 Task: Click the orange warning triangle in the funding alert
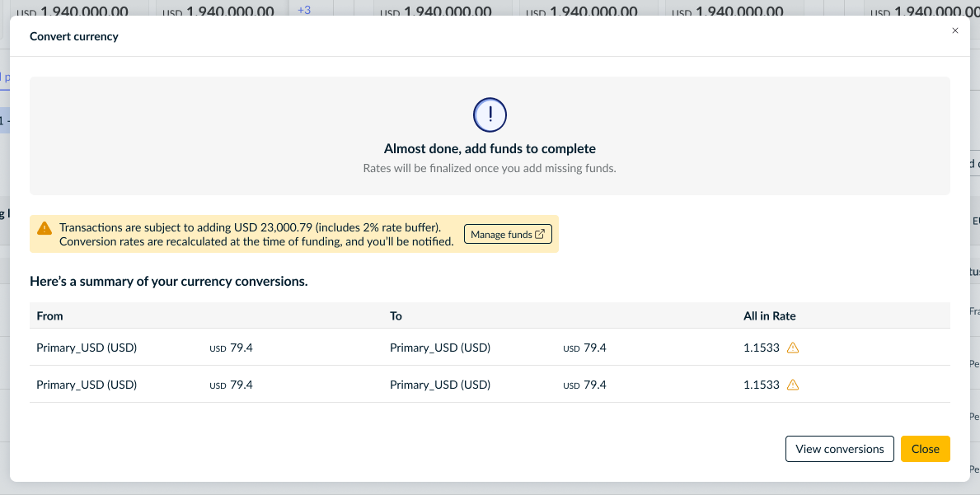pos(45,228)
